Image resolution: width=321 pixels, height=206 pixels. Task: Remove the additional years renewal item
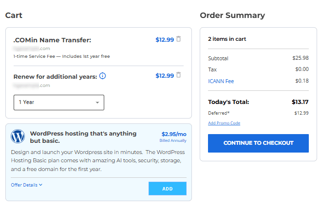(x=179, y=75)
